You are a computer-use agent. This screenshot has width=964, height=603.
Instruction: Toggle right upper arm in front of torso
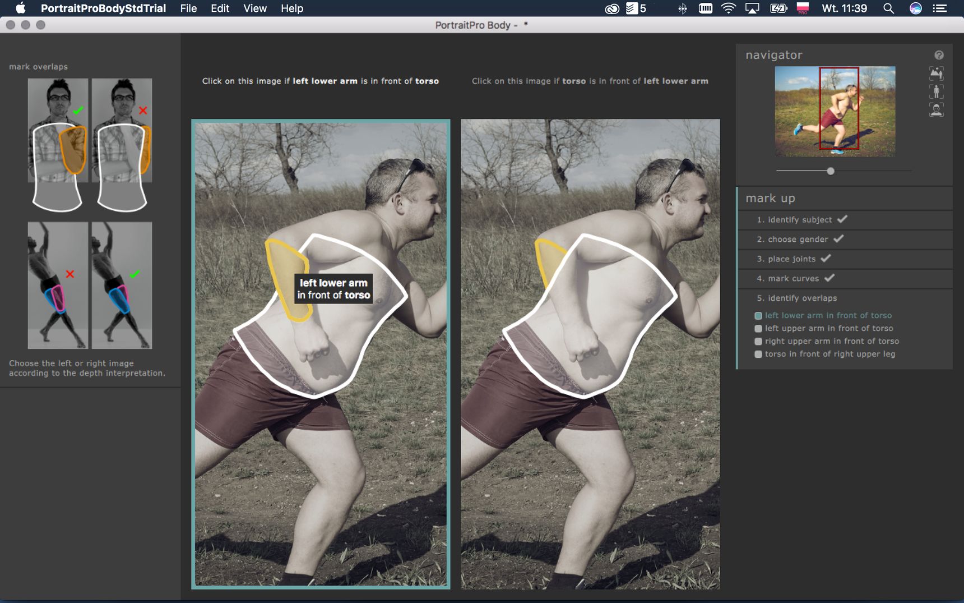coord(758,342)
